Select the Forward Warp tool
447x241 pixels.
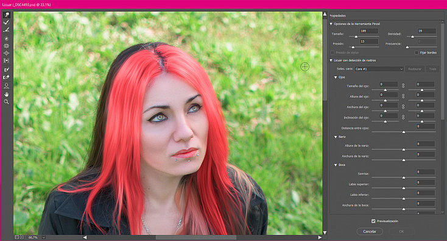pos(6,15)
